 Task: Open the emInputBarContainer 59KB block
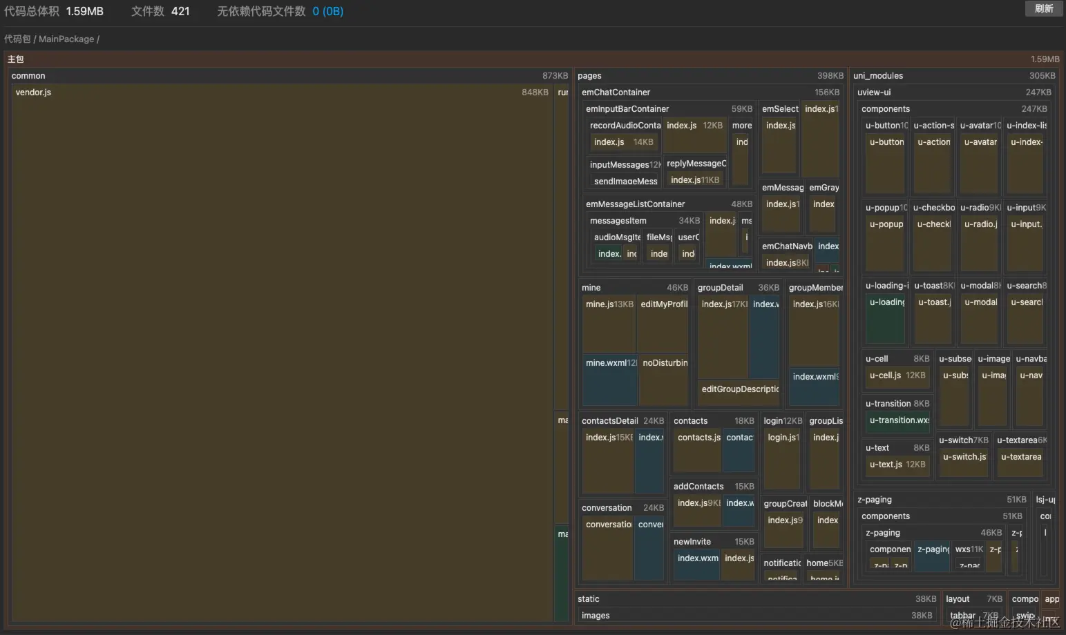click(x=669, y=109)
